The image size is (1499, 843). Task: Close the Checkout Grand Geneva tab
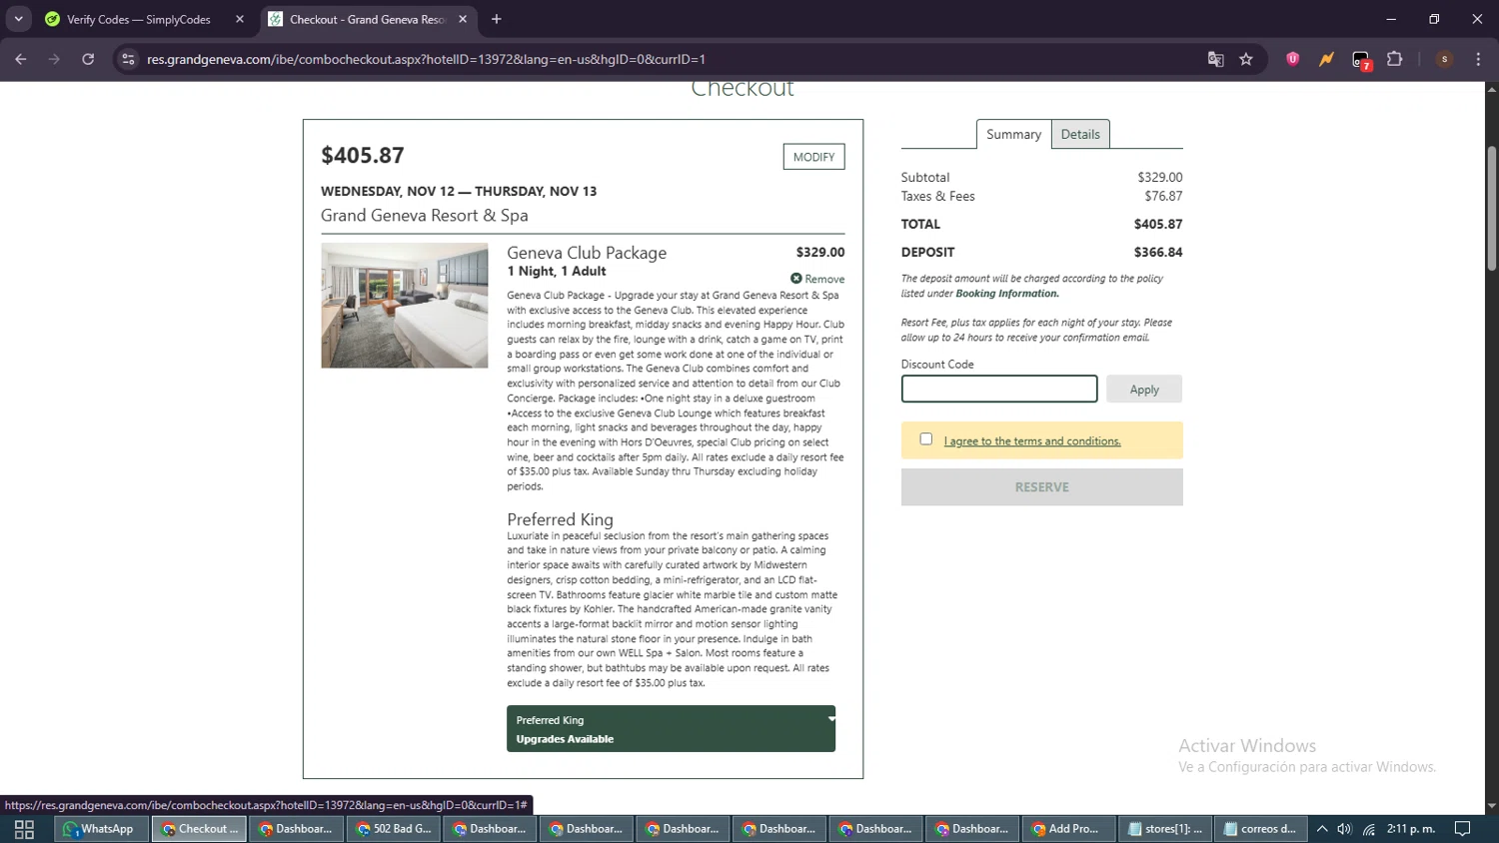463,19
